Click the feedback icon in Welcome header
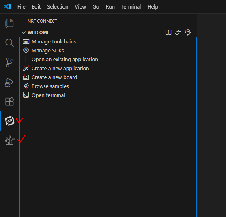 pyautogui.click(x=178, y=32)
